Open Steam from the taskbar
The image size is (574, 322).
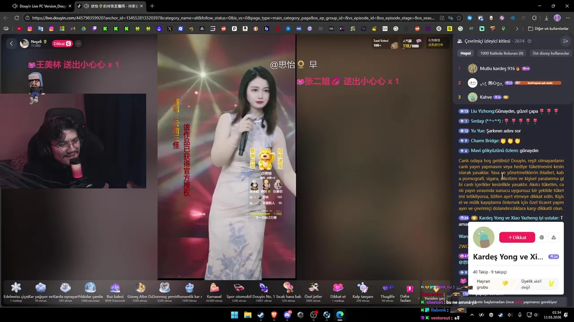(x=261, y=315)
